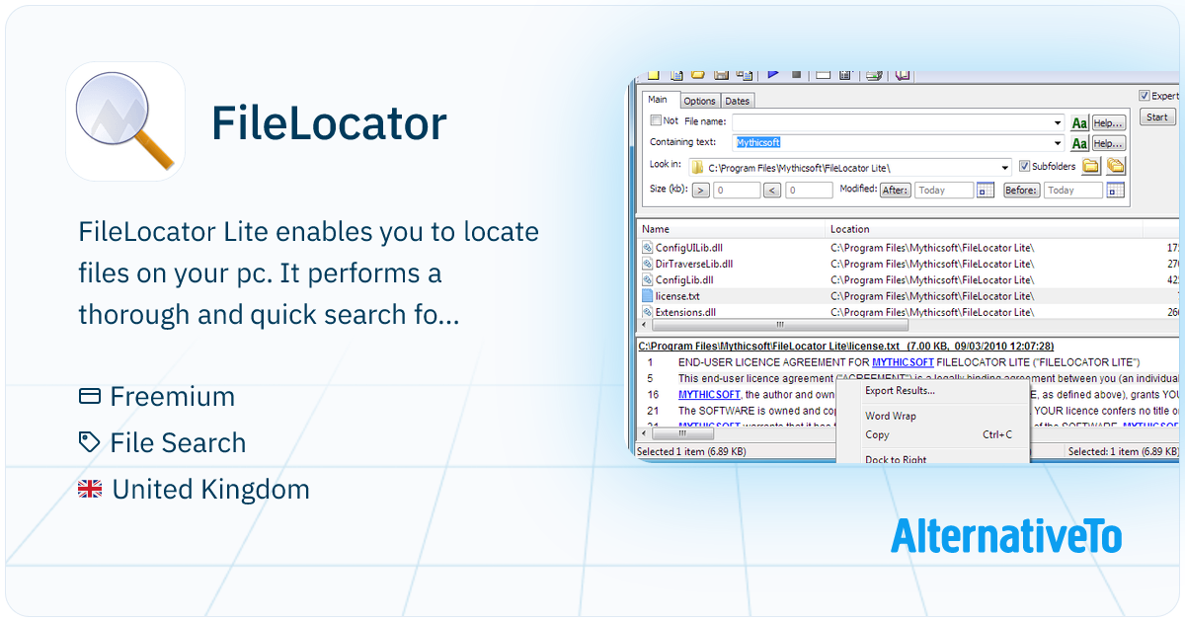The width and height of the screenshot is (1185, 622).
Task: Open the Look in path dropdown
Action: coord(1005,167)
